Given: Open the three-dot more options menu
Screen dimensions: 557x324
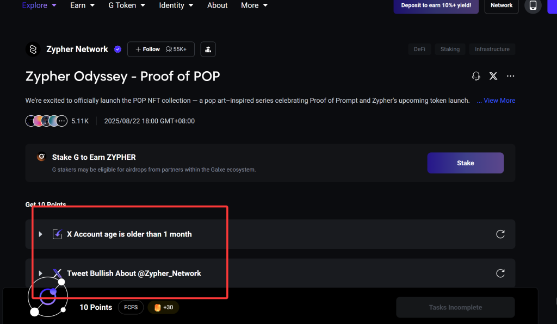Looking at the screenshot, I should click(x=510, y=76).
